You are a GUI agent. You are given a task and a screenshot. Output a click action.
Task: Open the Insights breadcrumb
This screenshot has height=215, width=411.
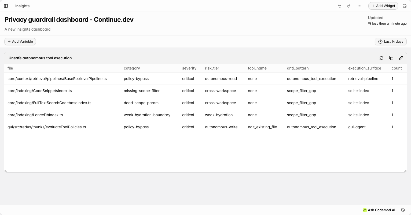pyautogui.click(x=23, y=6)
